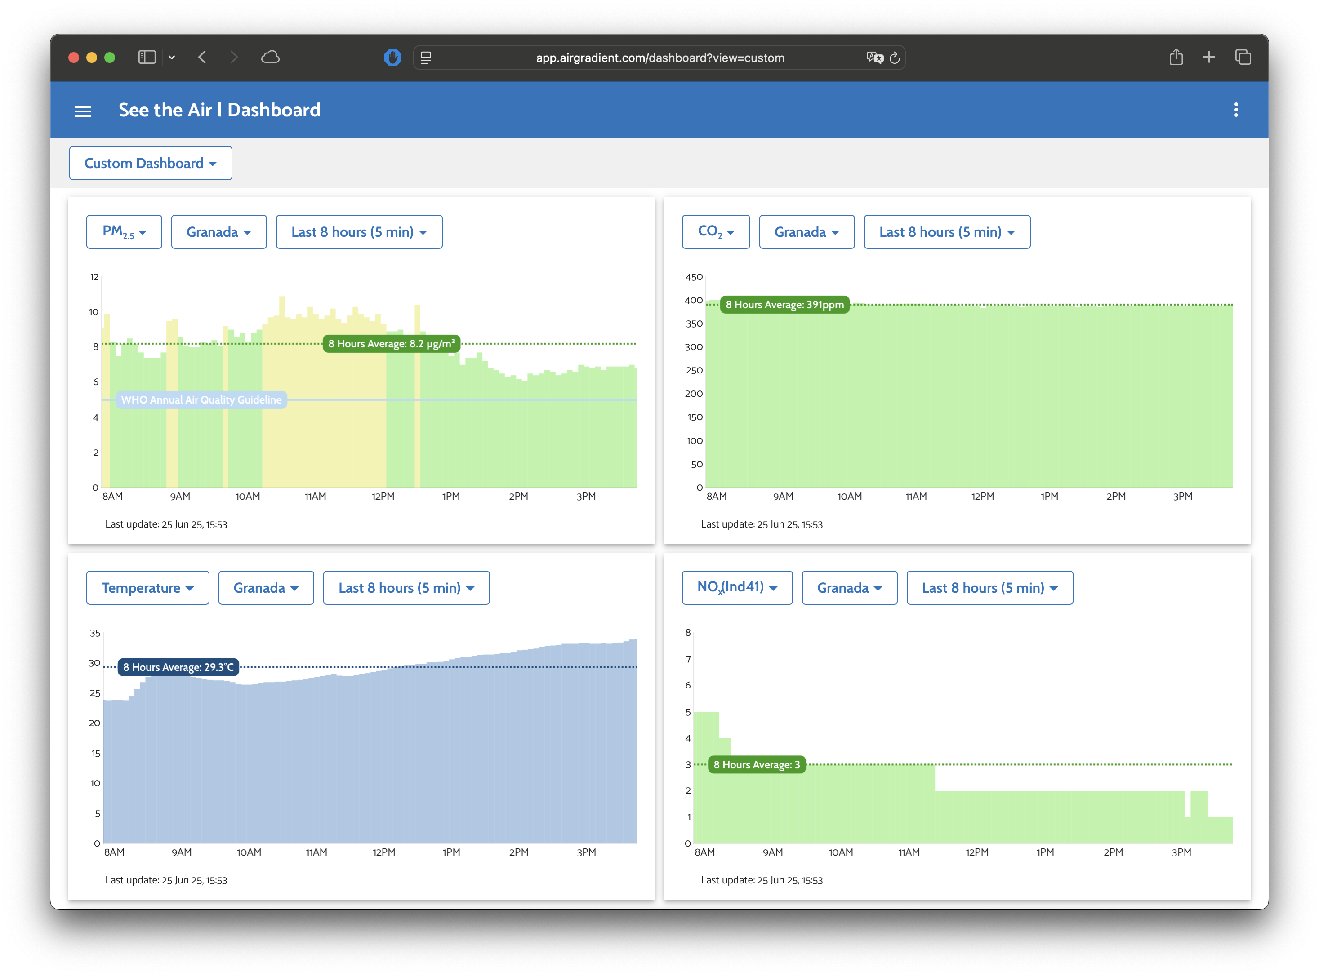Show the tab overview icon

[x=1243, y=58]
